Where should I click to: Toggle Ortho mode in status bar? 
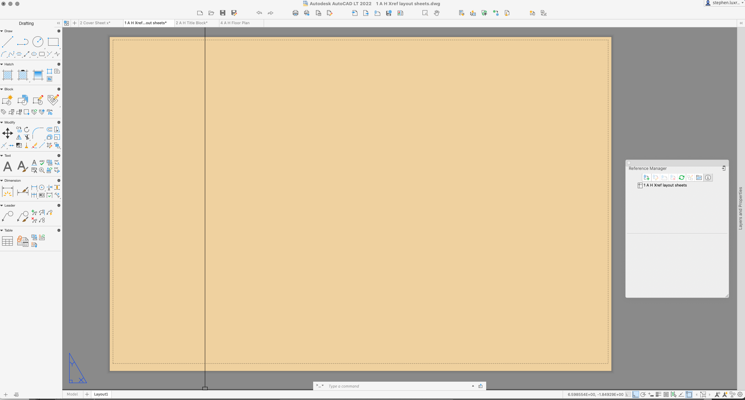pyautogui.click(x=636, y=394)
